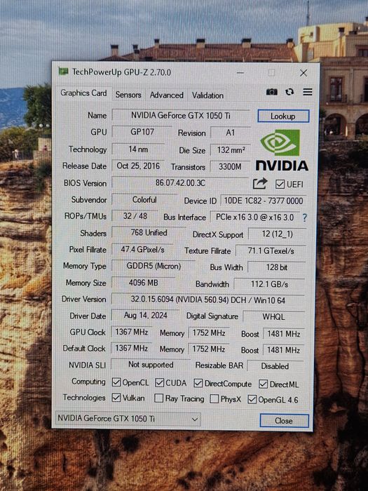Toggle the Ray Tracing checkbox
Viewport: 368px width, 491px height.
[159, 398]
